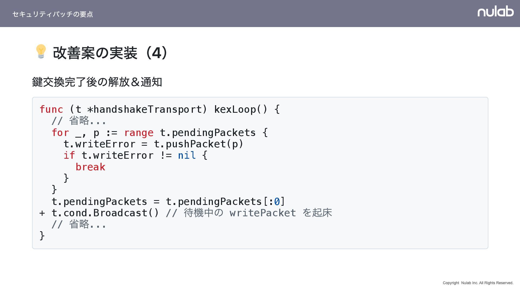520x292 pixels.
Task: Click the lightbulb emoji icon
Action: [x=41, y=51]
